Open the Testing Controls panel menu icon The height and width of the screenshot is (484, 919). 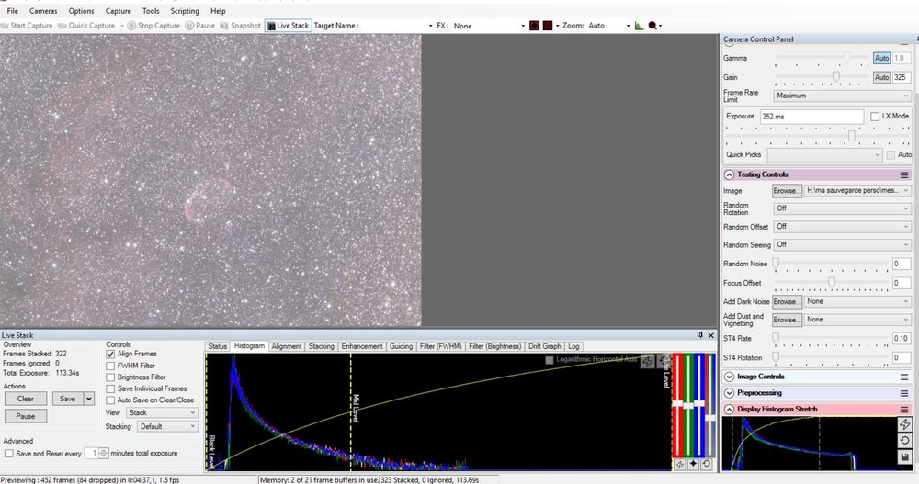click(903, 174)
